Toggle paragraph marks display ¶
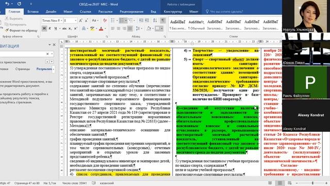330x186 pixels. (163, 21)
